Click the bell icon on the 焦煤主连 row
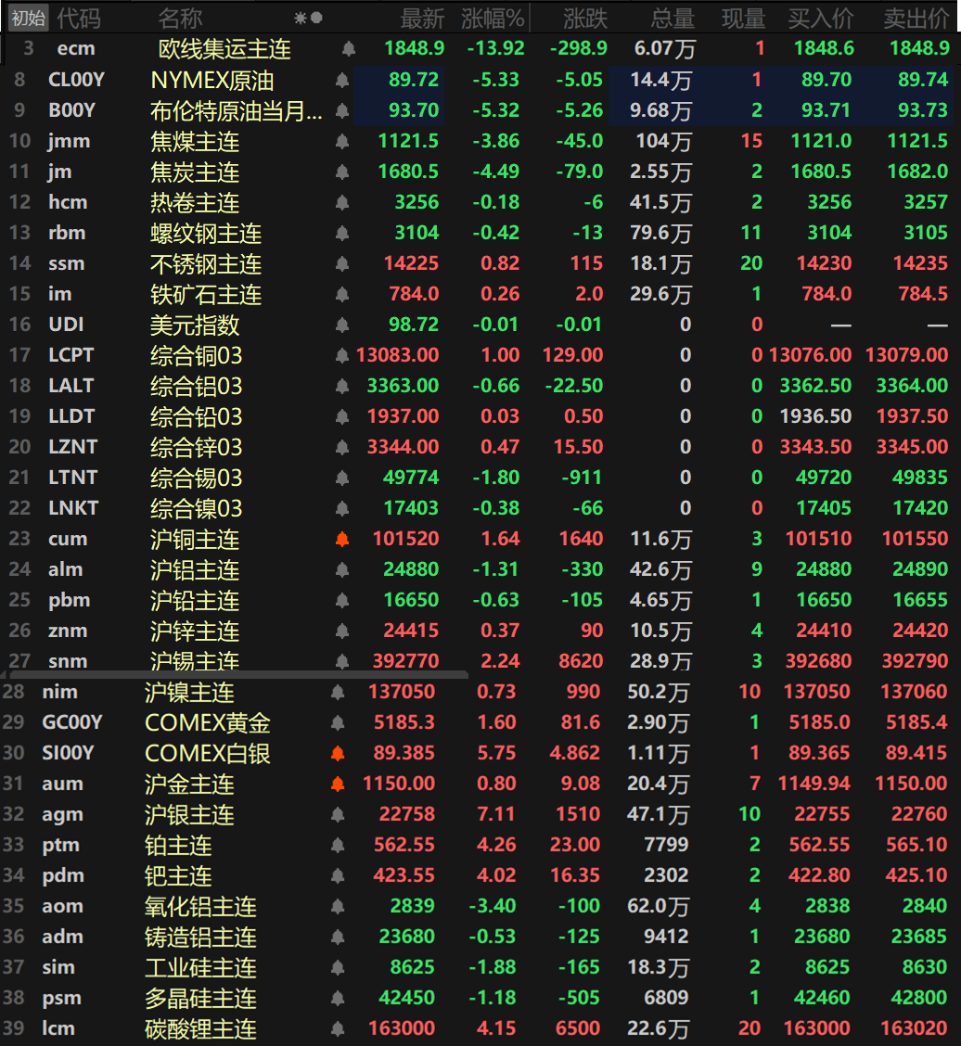Viewport: 961px width, 1046px height. point(341,141)
